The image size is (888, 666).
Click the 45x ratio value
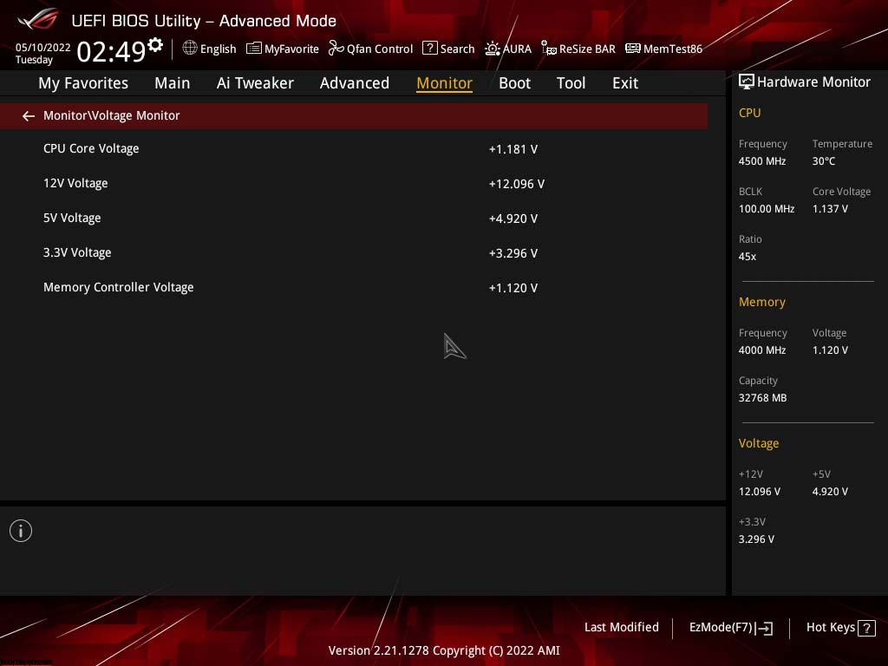(747, 257)
